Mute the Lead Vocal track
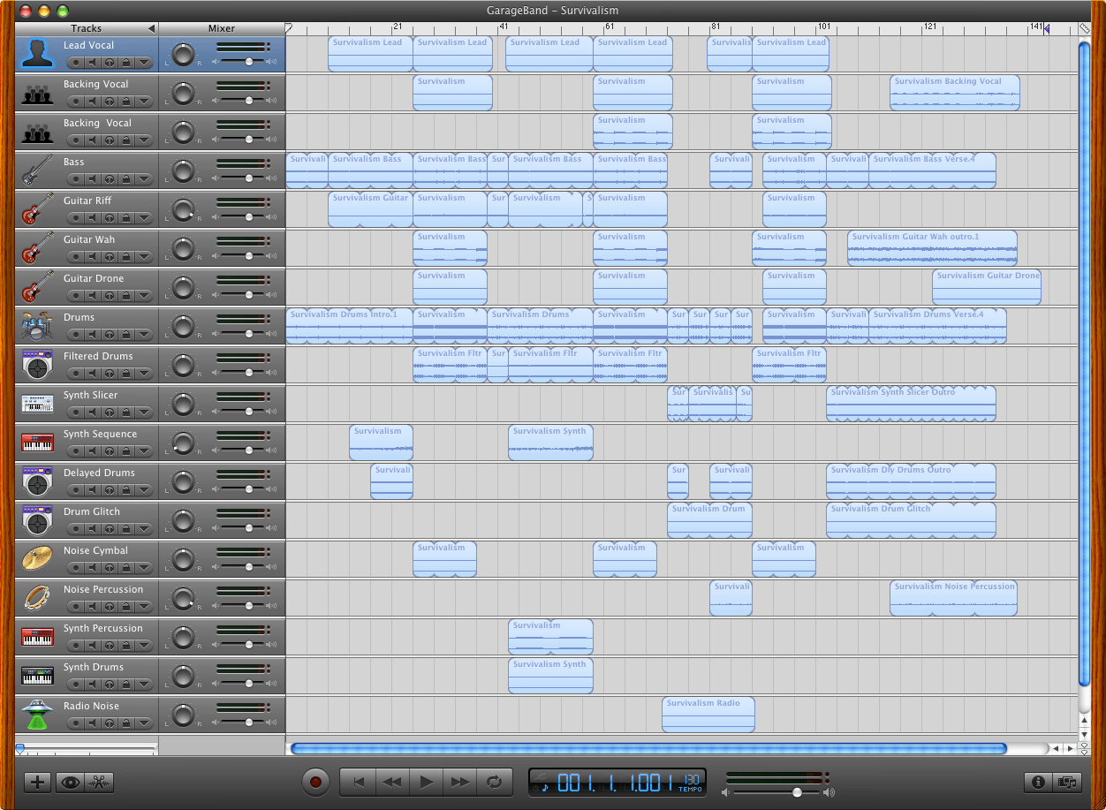Screen dimensions: 1106x810 click(x=92, y=63)
